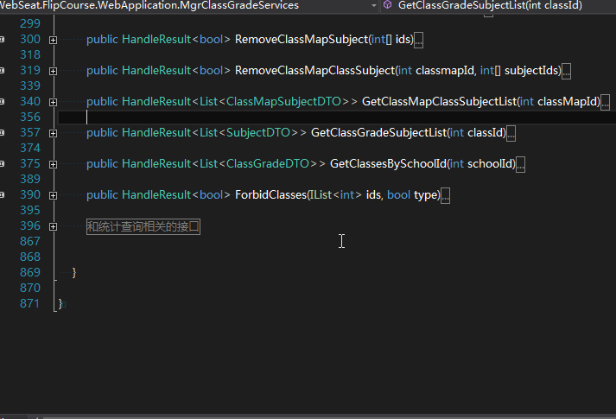Click collapsed ellipsis after GetClassesBySchoolId(int schoolId)
This screenshot has width=616, height=419.
pyautogui.click(x=520, y=164)
